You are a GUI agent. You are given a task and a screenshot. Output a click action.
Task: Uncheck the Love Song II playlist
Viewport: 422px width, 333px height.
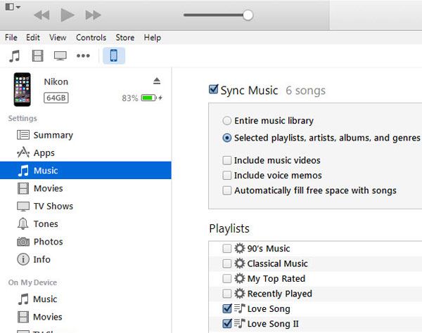(x=227, y=323)
